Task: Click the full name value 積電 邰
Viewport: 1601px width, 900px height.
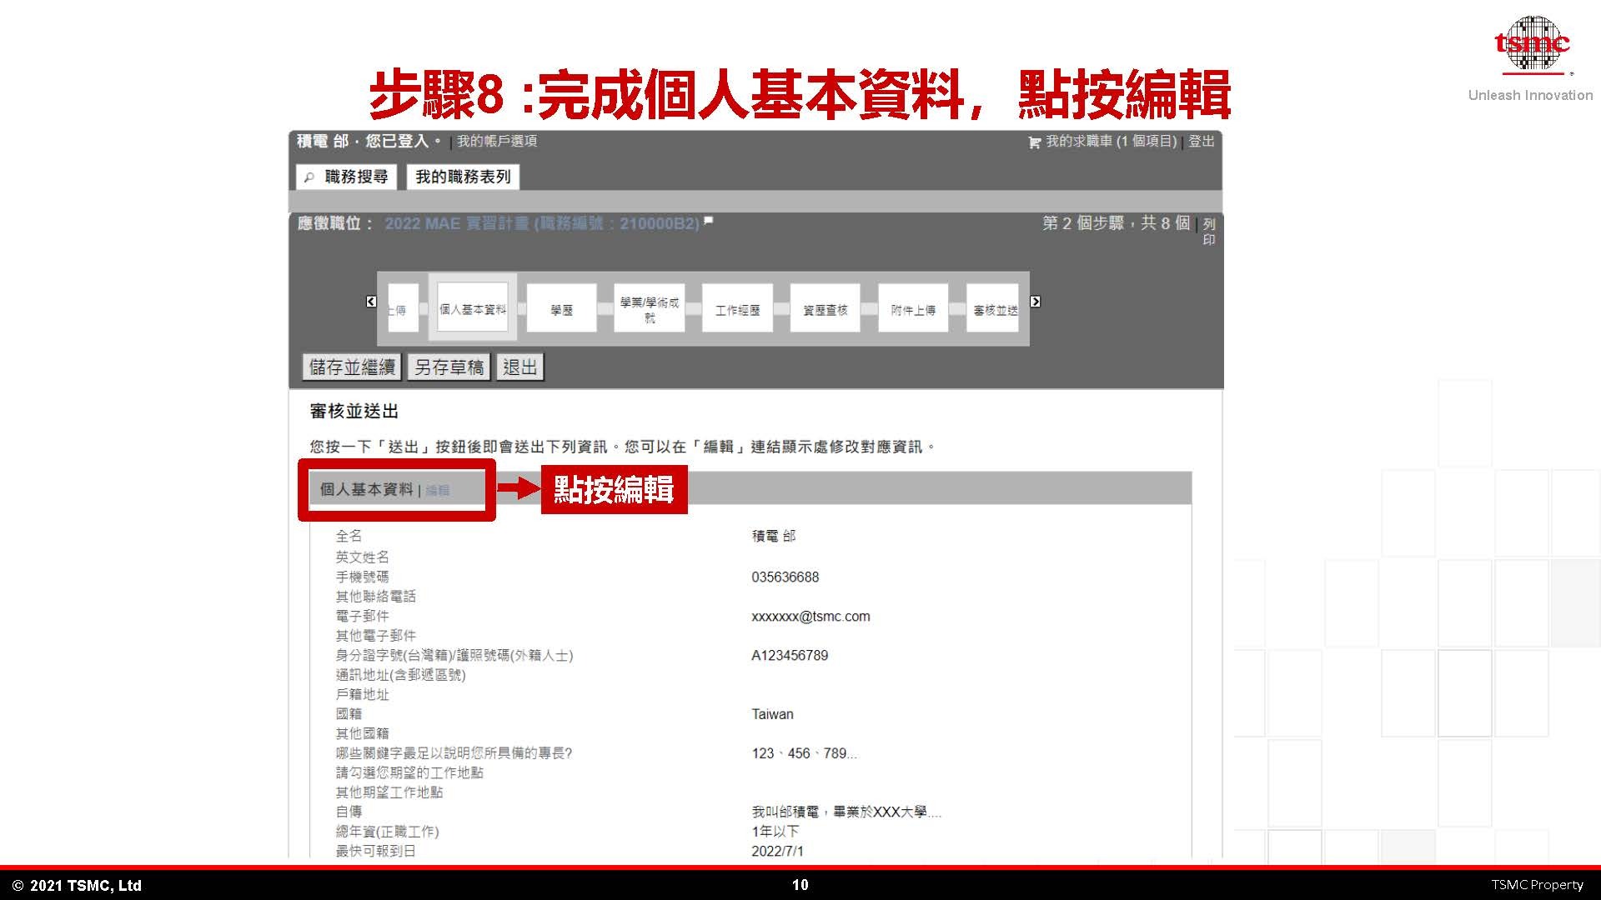Action: pyautogui.click(x=774, y=536)
